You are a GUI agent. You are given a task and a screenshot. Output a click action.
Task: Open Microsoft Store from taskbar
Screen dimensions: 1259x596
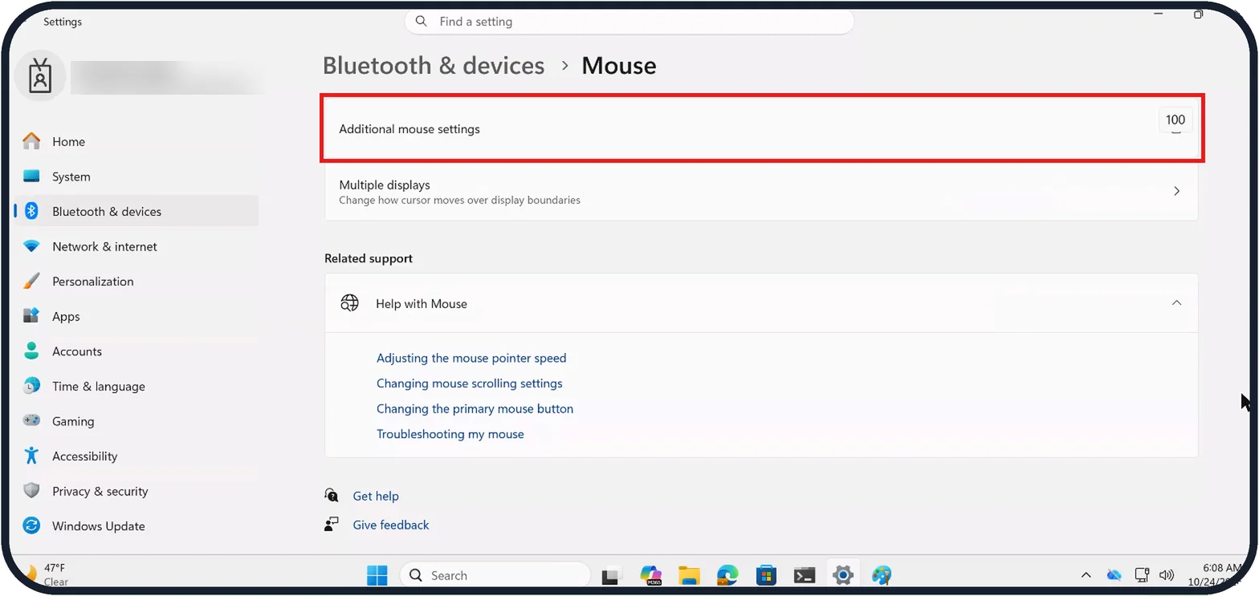(766, 575)
